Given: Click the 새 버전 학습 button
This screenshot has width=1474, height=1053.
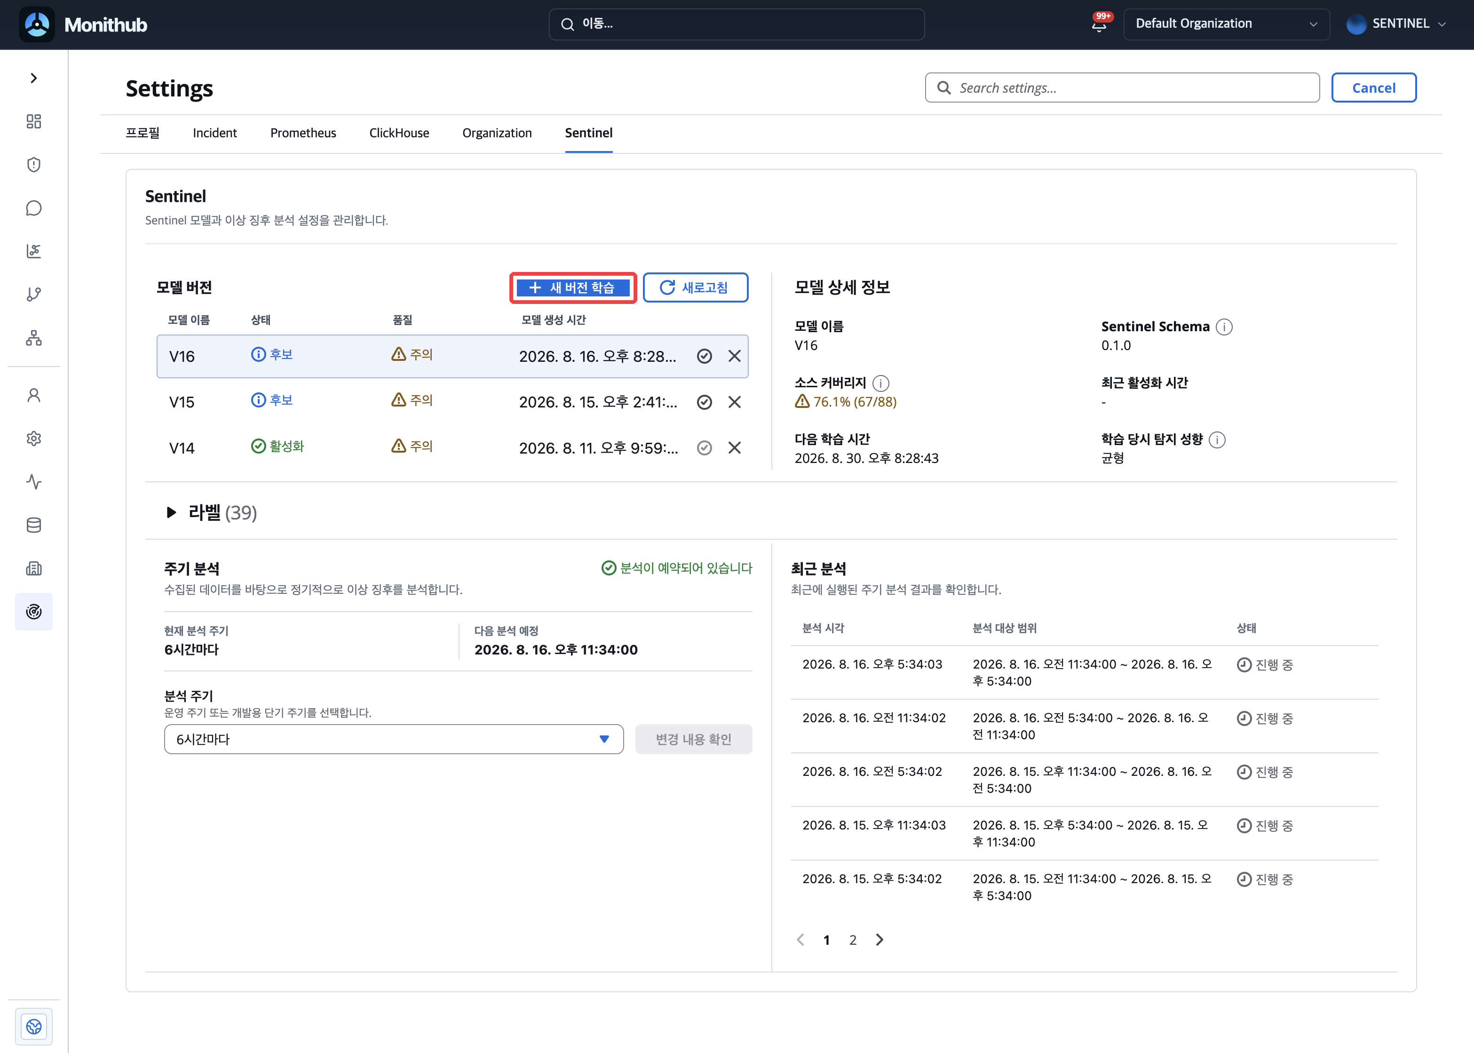Looking at the screenshot, I should pos(572,288).
